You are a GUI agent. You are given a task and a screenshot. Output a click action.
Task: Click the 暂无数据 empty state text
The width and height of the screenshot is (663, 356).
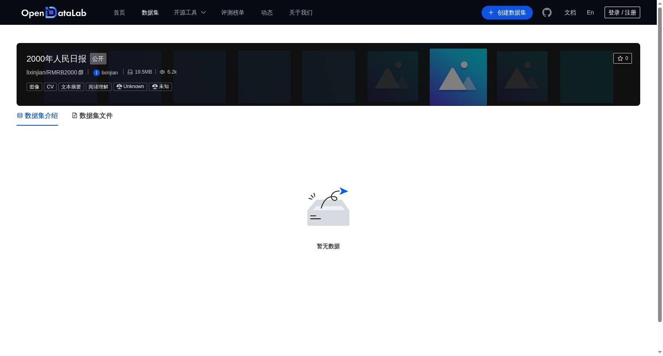(x=328, y=246)
